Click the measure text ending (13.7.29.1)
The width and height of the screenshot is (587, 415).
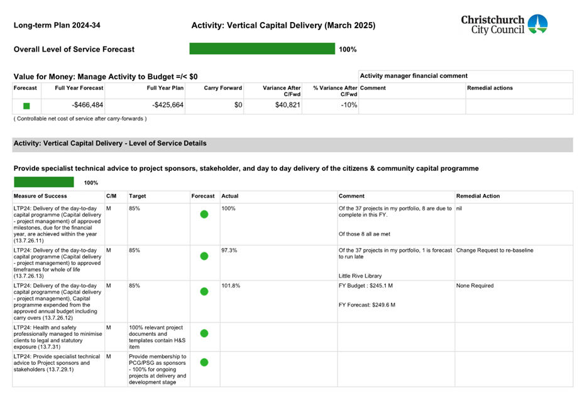tap(57, 363)
